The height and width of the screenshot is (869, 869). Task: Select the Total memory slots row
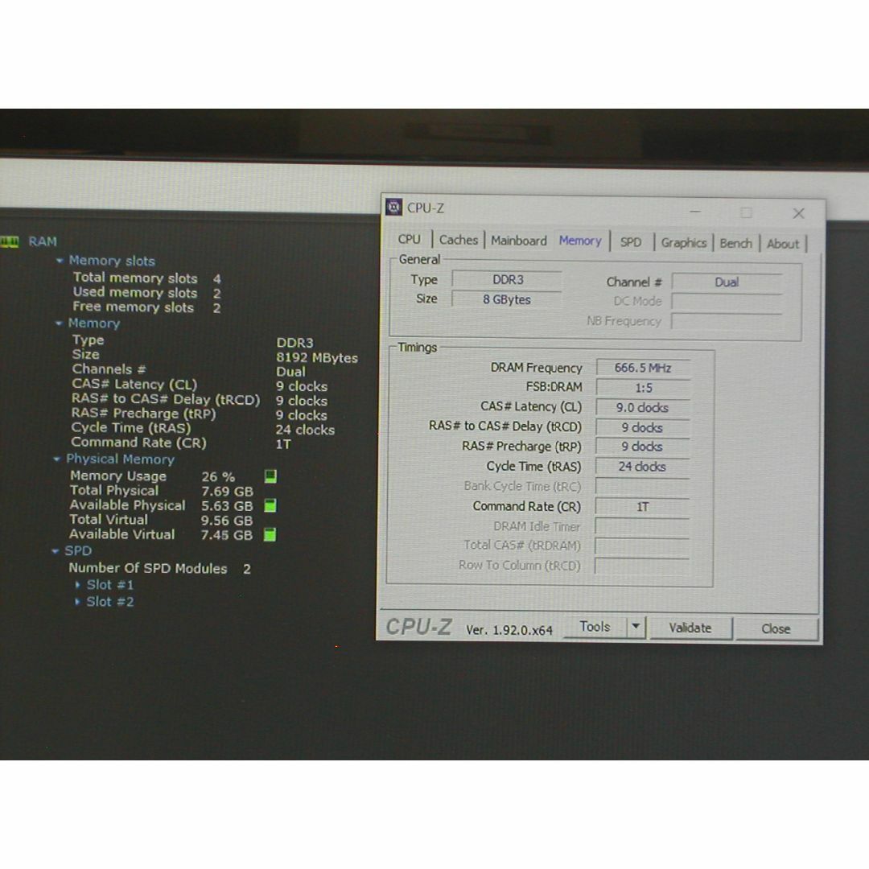(x=147, y=278)
